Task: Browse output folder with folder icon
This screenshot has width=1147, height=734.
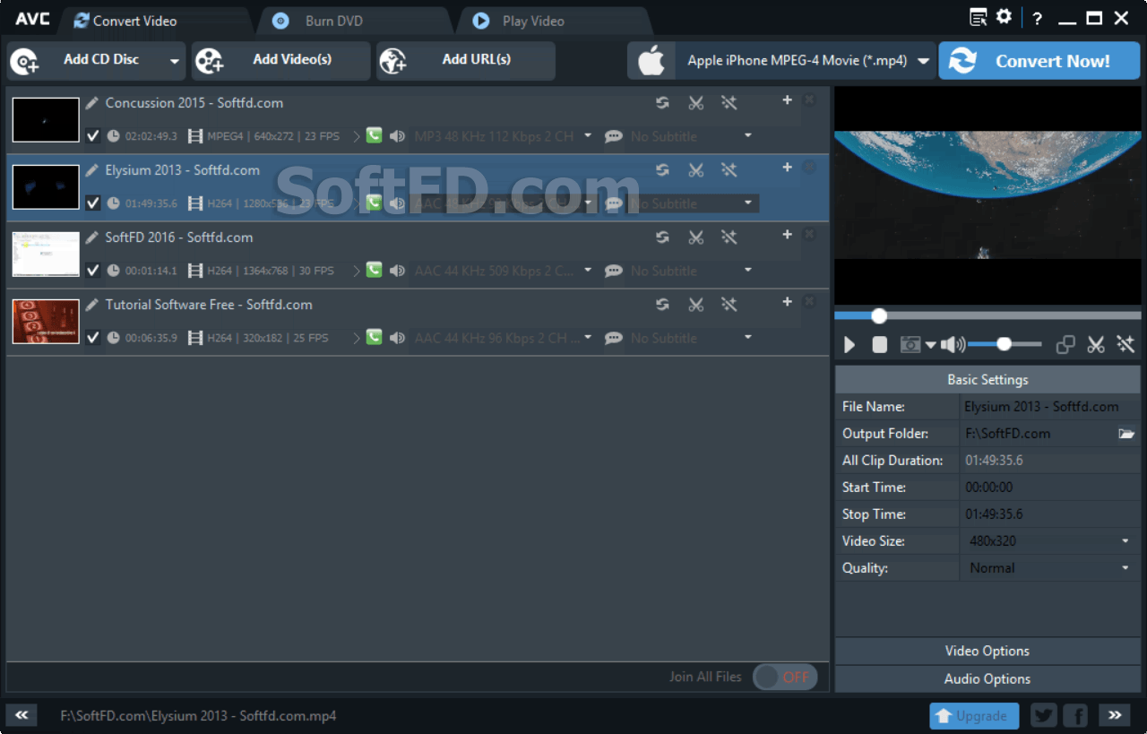Action: pos(1126,434)
